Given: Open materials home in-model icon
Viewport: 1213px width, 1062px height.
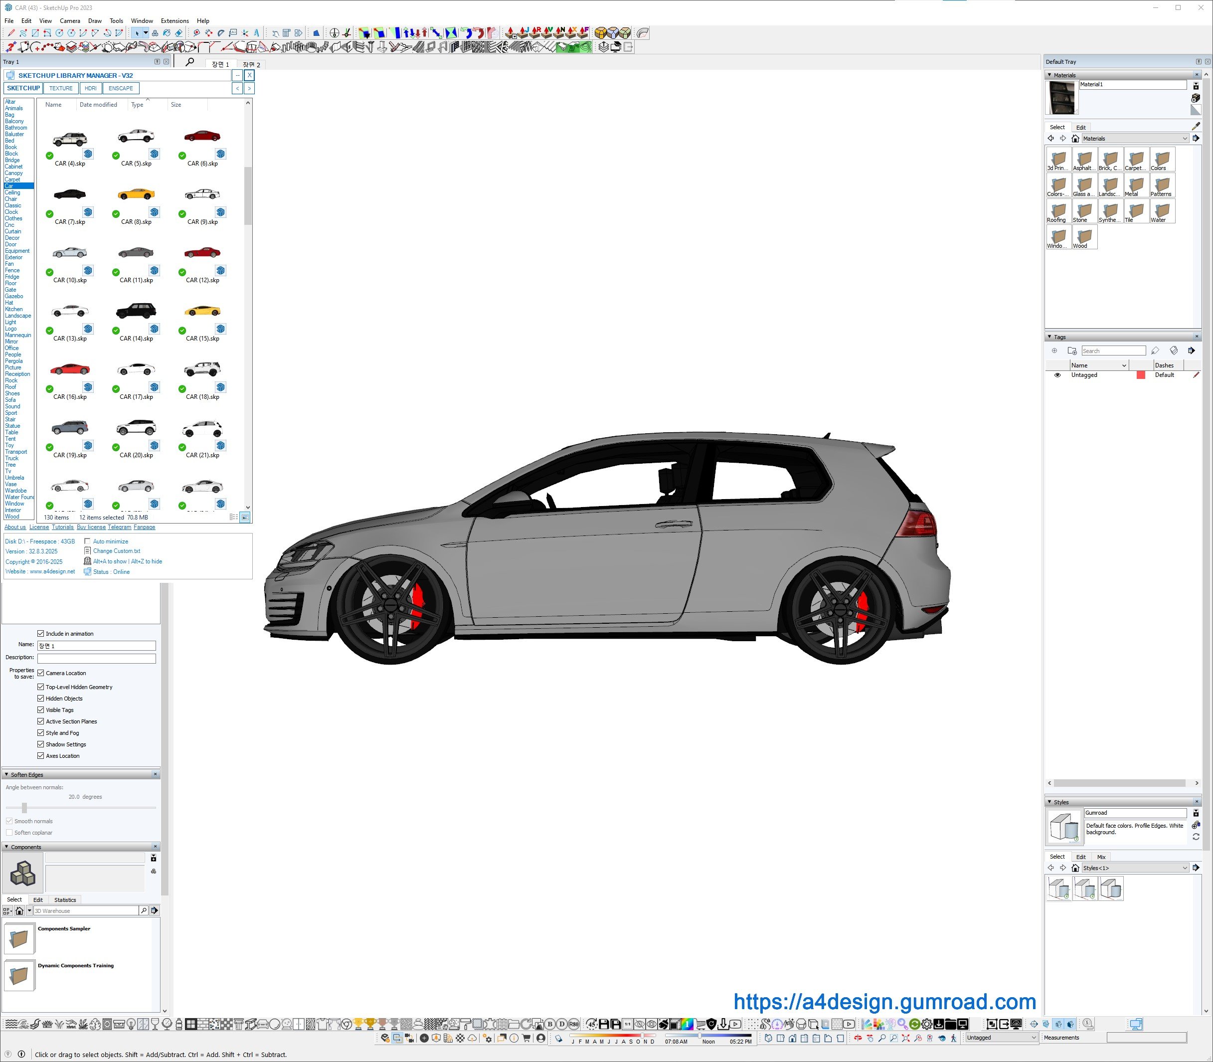Looking at the screenshot, I should click(1075, 139).
